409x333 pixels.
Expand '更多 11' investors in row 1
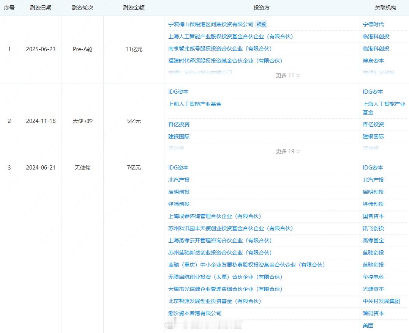tap(288, 75)
